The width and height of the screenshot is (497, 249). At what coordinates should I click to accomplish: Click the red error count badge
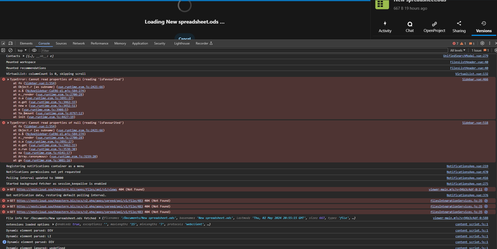tap(455, 43)
